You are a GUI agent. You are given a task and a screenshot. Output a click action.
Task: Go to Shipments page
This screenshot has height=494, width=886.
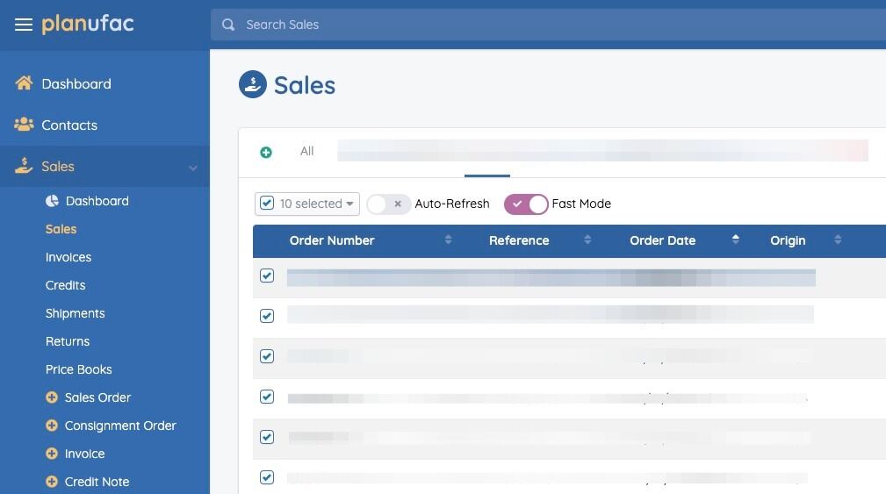pyautogui.click(x=75, y=313)
